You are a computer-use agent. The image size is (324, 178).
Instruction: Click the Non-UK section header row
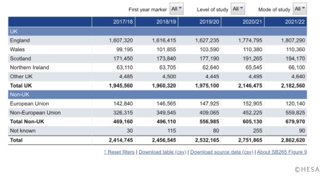click(x=158, y=95)
